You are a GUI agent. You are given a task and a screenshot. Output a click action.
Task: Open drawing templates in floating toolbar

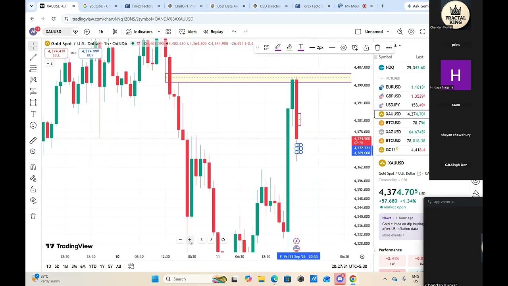click(x=267, y=48)
